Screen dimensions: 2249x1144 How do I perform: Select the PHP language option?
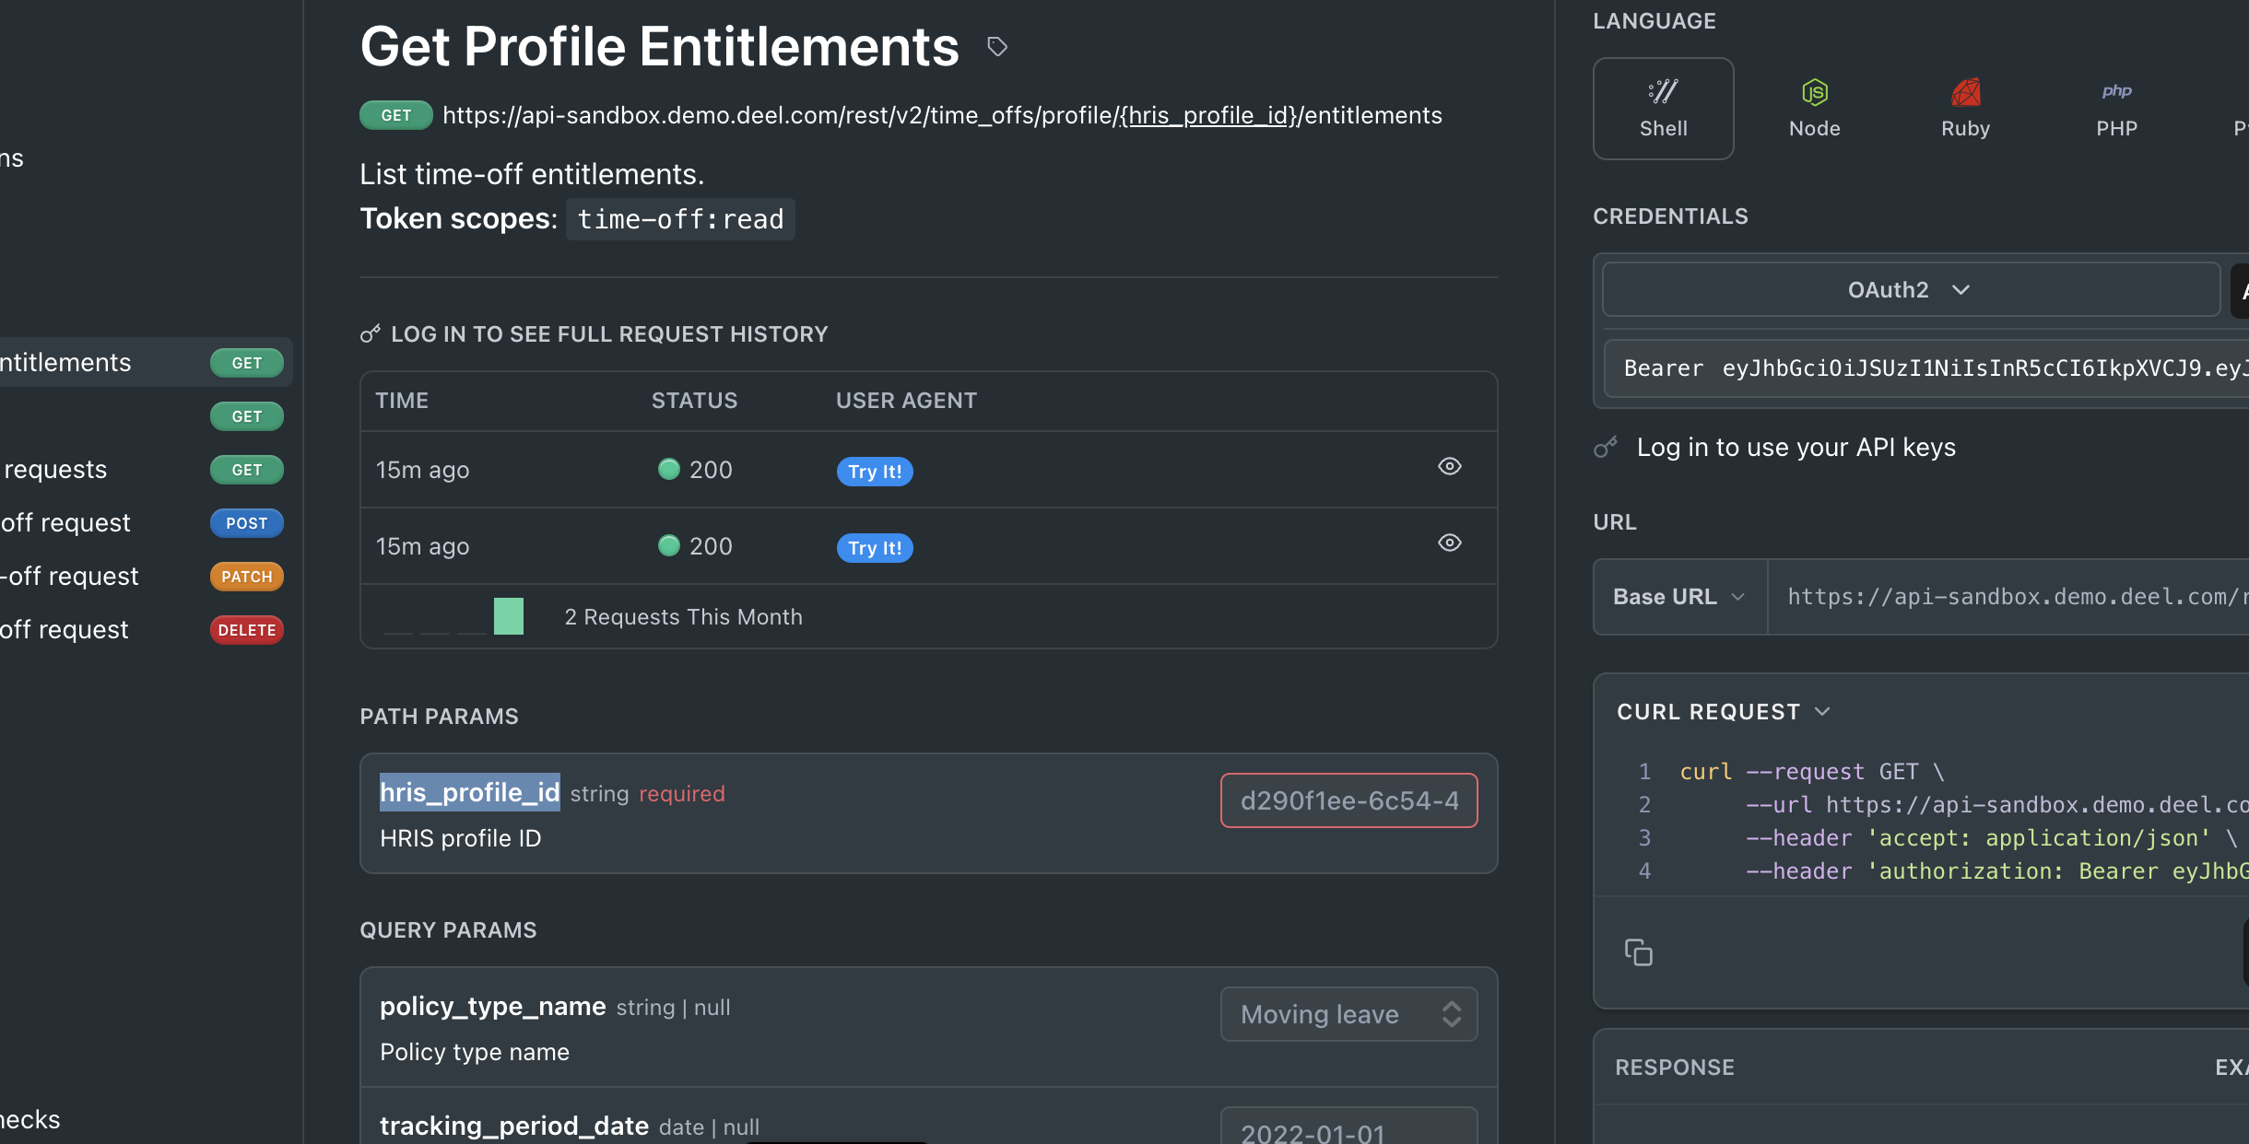point(2116,109)
